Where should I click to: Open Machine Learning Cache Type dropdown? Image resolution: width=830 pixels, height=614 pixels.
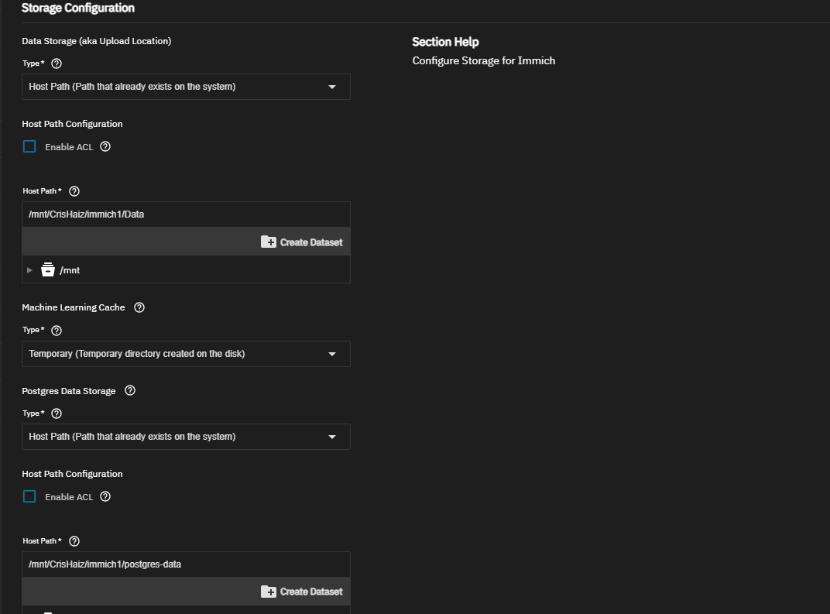pyautogui.click(x=186, y=354)
